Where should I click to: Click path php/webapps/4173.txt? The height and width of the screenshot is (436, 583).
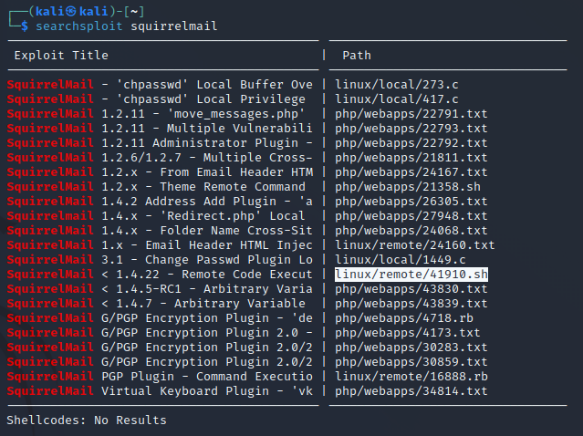click(408, 333)
